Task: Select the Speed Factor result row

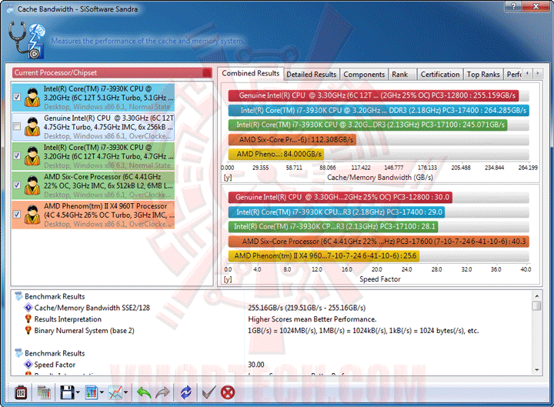Action: point(272,364)
